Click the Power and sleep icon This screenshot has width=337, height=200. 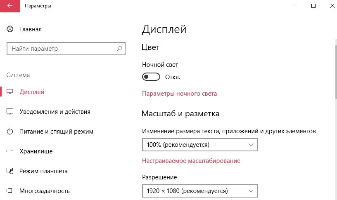(10, 132)
